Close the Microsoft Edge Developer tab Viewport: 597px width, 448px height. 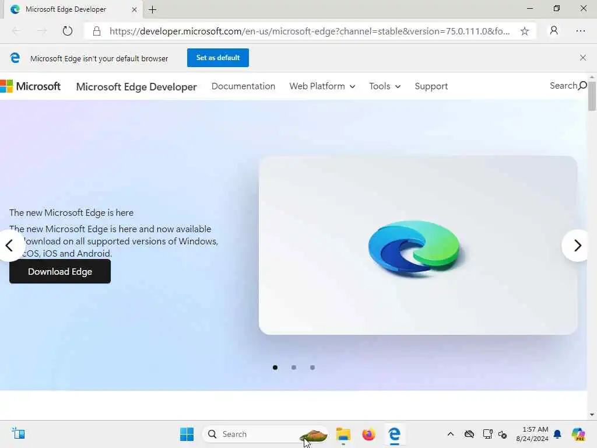click(134, 10)
